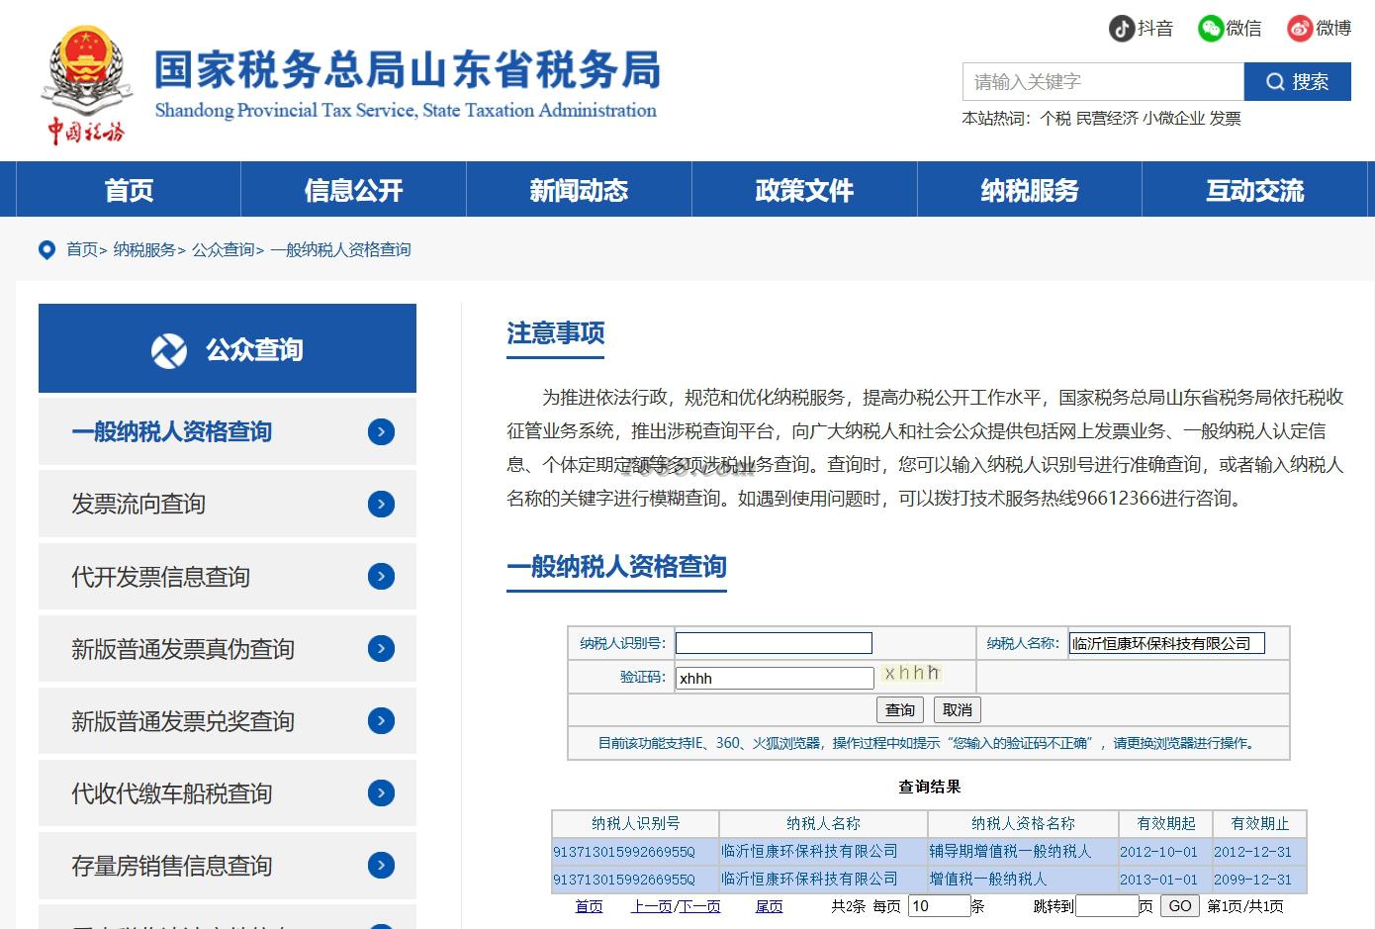Screen dimensions: 1375x929
Task: Click arrow icon beside 代收代缴车船税查询
Action: [381, 792]
